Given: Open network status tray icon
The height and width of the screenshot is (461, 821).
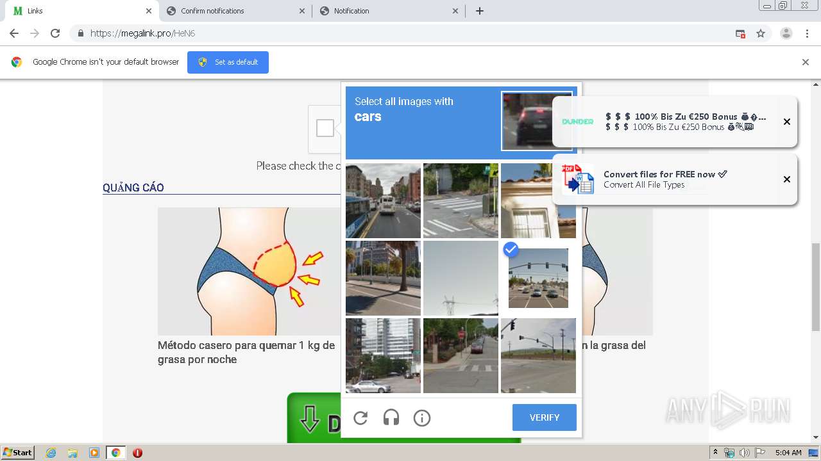Looking at the screenshot, I should point(729,453).
